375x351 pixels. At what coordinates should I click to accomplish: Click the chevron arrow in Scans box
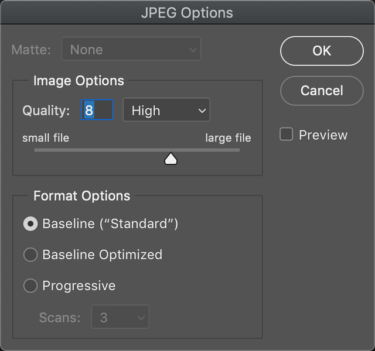[x=141, y=318]
